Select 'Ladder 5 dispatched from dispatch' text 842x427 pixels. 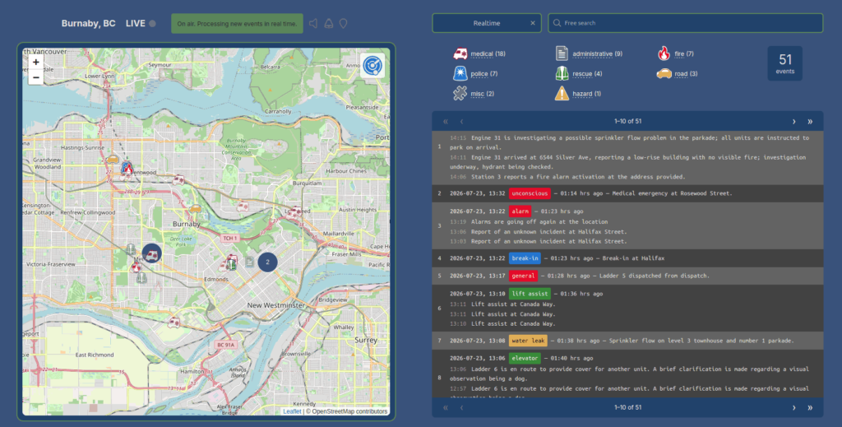[651, 276]
